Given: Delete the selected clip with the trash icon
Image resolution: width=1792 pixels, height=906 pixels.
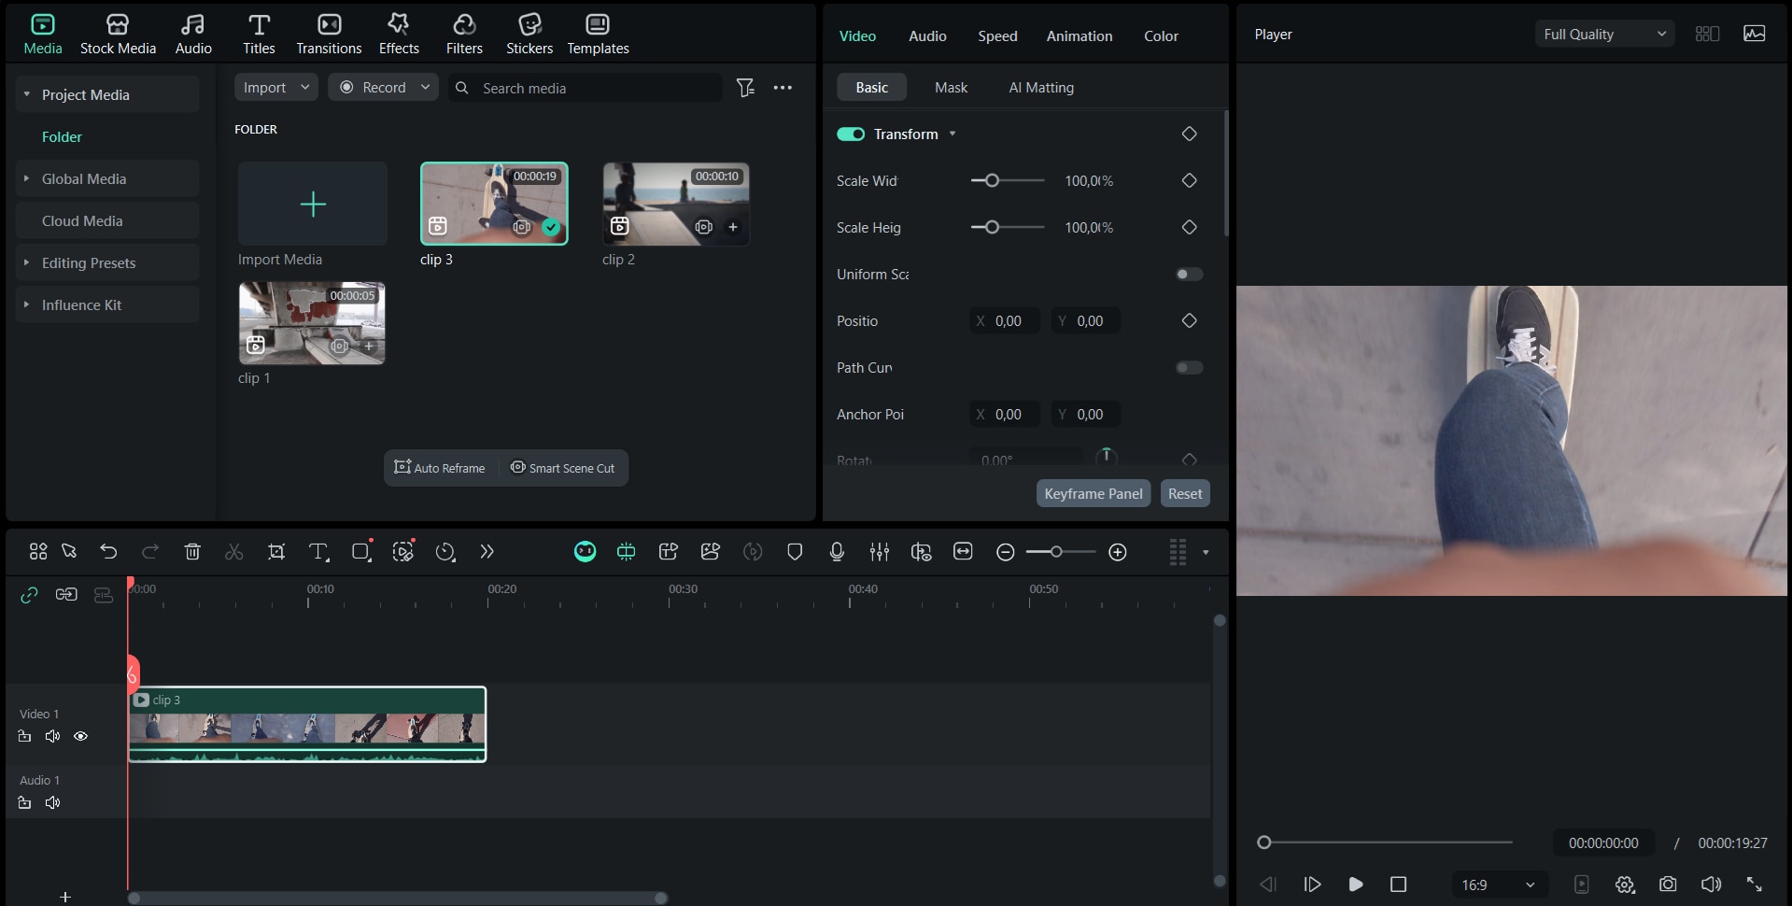Looking at the screenshot, I should pyautogui.click(x=192, y=552).
